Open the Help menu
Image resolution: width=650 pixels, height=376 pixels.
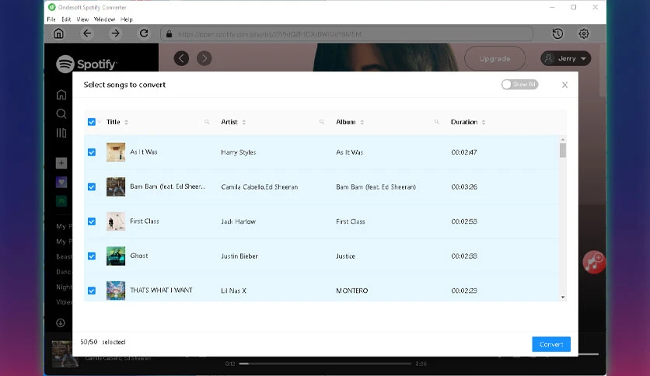127,19
